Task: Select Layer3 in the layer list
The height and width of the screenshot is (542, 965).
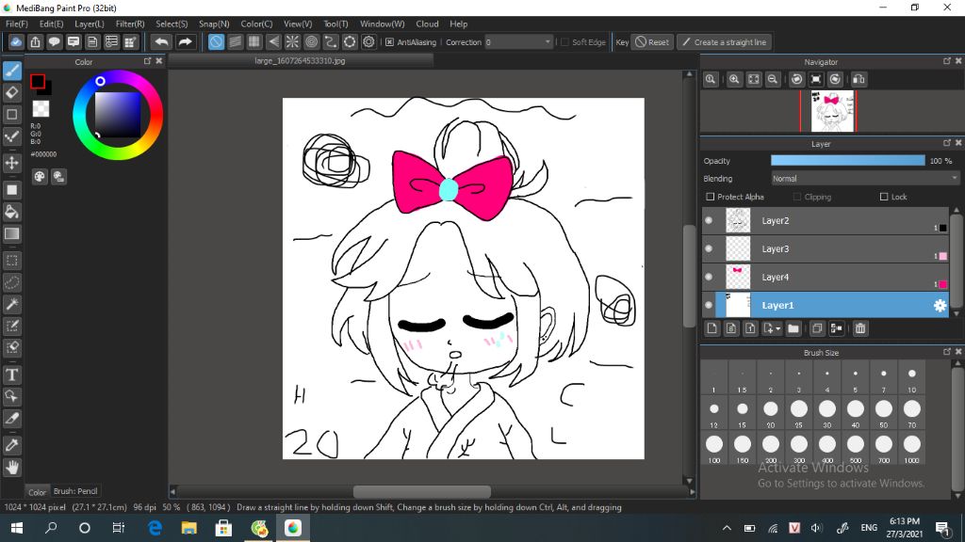Action: [825, 248]
